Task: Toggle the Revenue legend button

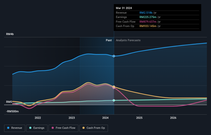Action: 15,128
